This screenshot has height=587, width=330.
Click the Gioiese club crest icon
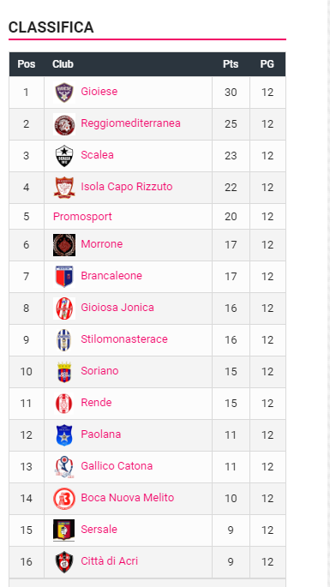(64, 93)
